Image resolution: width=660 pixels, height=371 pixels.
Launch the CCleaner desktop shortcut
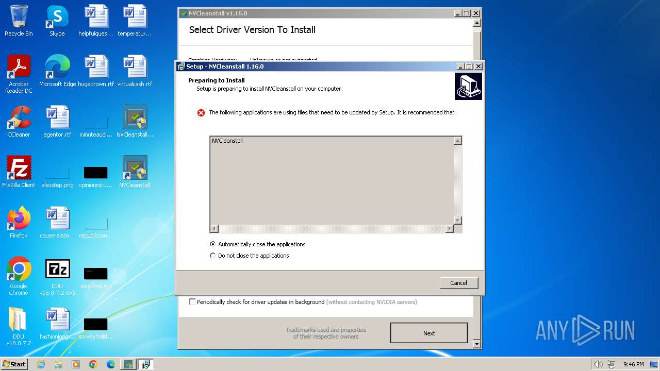[19, 122]
